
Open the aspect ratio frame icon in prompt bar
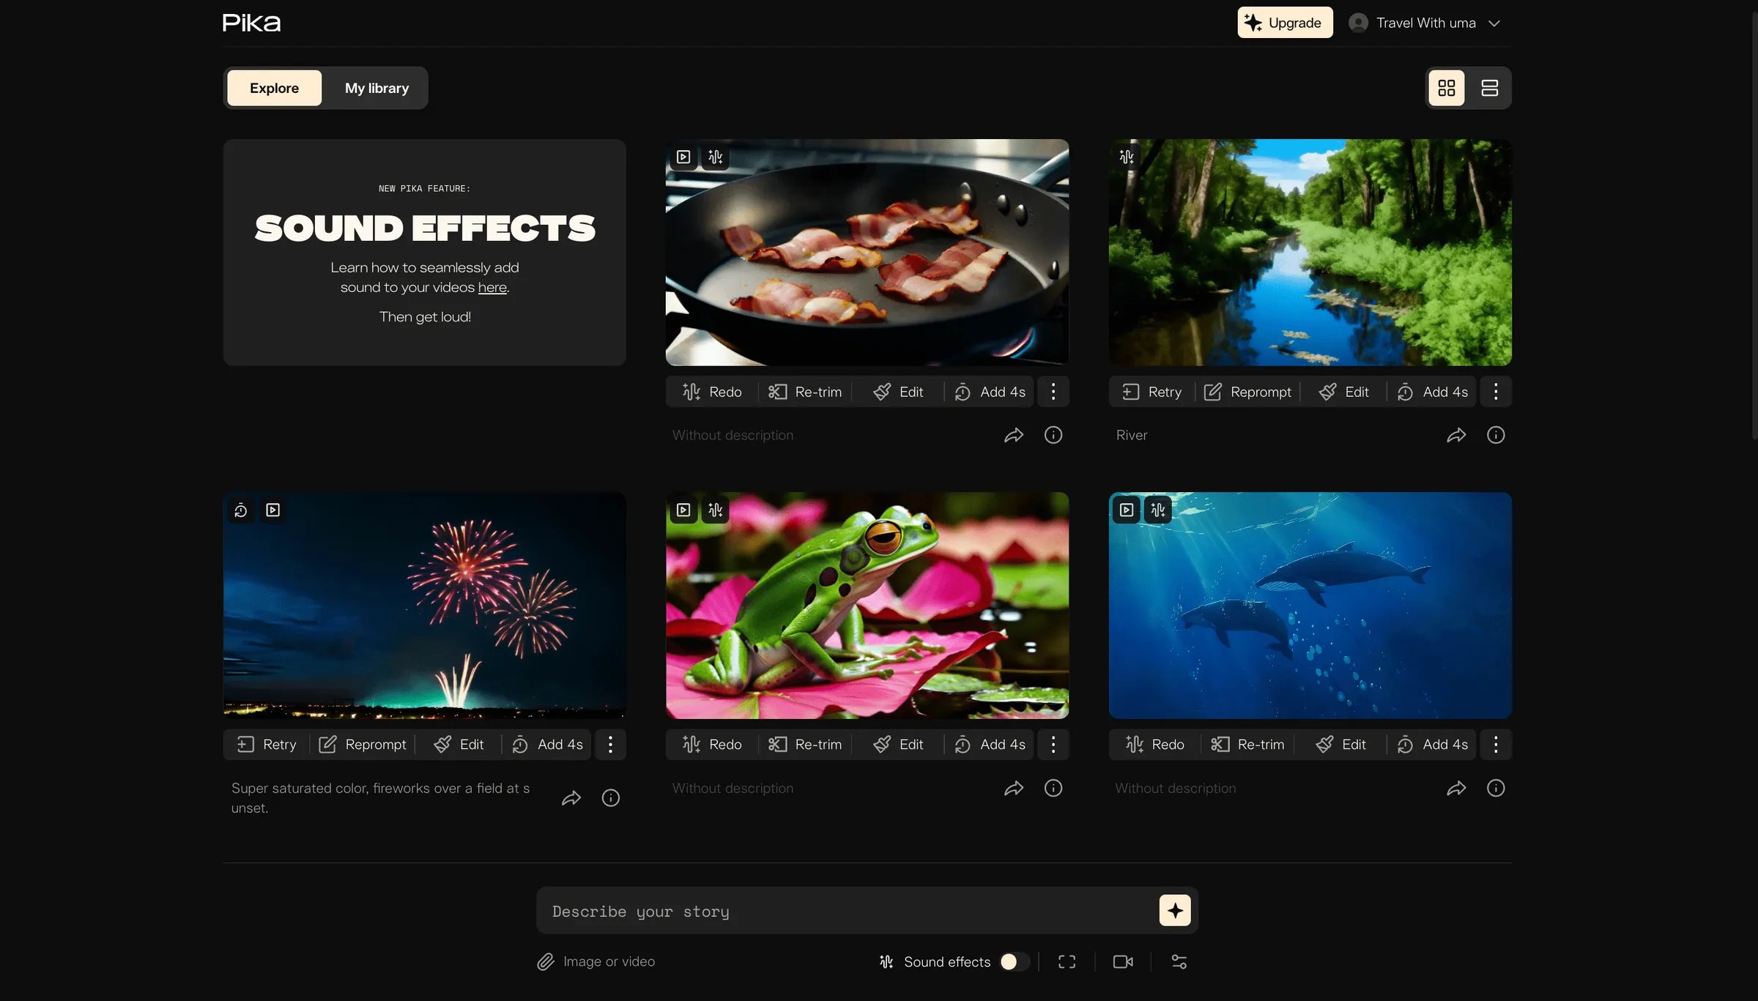tap(1067, 961)
